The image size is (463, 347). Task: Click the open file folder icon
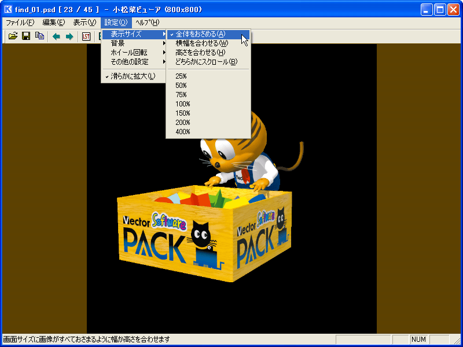13,36
